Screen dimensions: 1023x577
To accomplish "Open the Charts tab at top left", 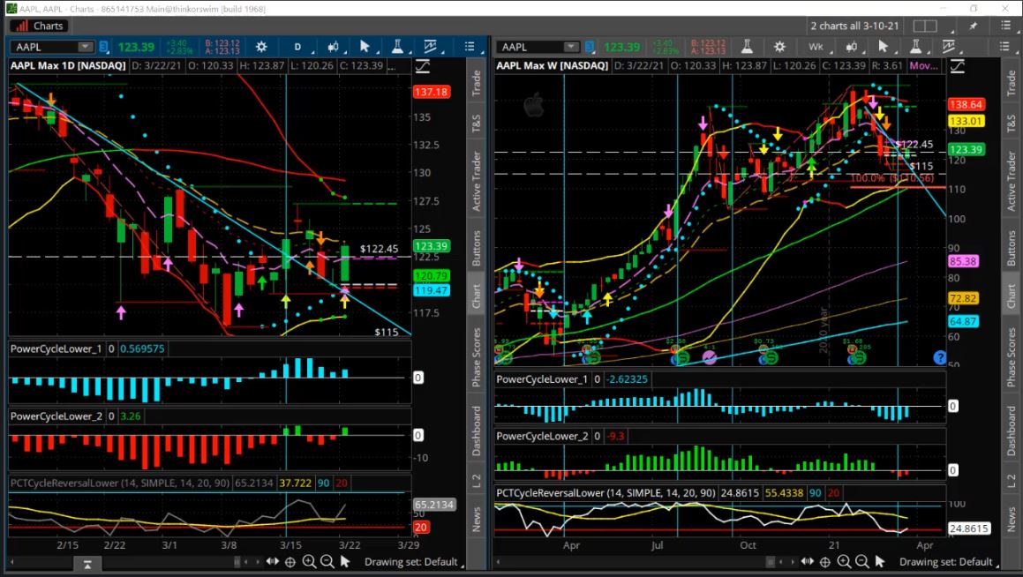I will coord(40,26).
